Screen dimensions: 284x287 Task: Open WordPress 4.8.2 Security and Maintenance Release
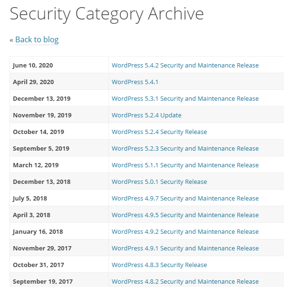[x=185, y=281]
